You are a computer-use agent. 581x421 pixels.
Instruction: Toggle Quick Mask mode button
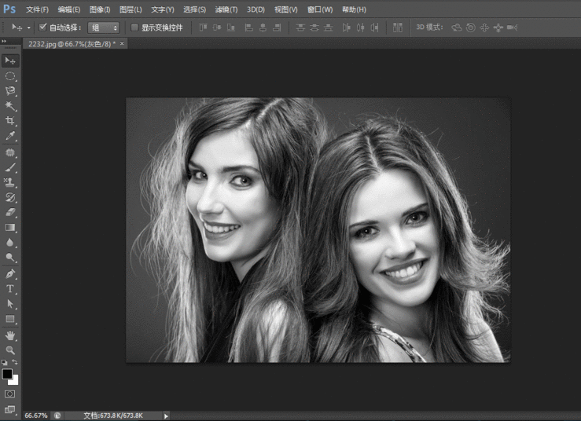coord(10,393)
